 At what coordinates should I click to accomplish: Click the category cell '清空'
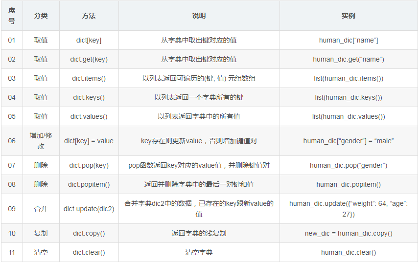coord(41,253)
